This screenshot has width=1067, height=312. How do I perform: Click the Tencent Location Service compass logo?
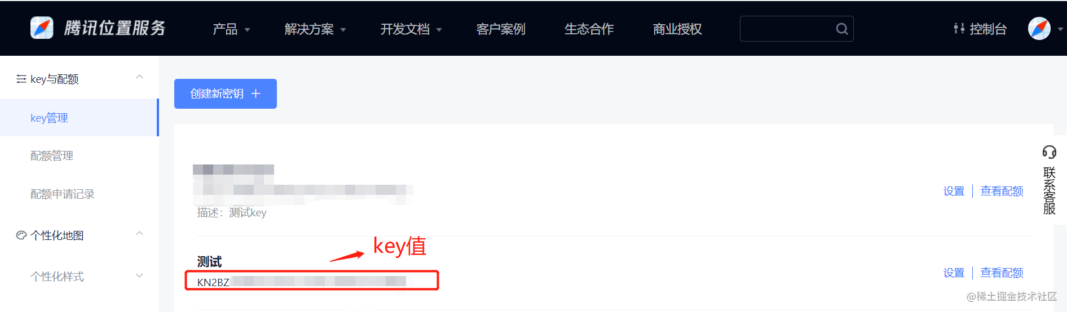42,28
